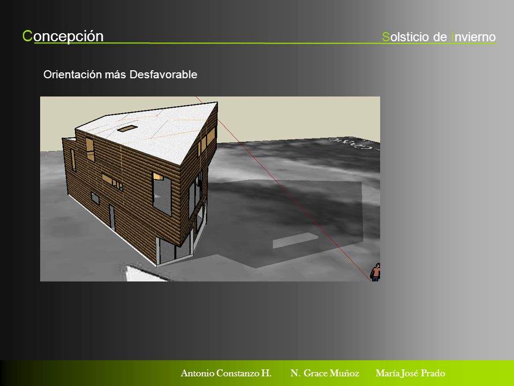
Task: Click the human figure in the rendering corner
Action: [376, 272]
